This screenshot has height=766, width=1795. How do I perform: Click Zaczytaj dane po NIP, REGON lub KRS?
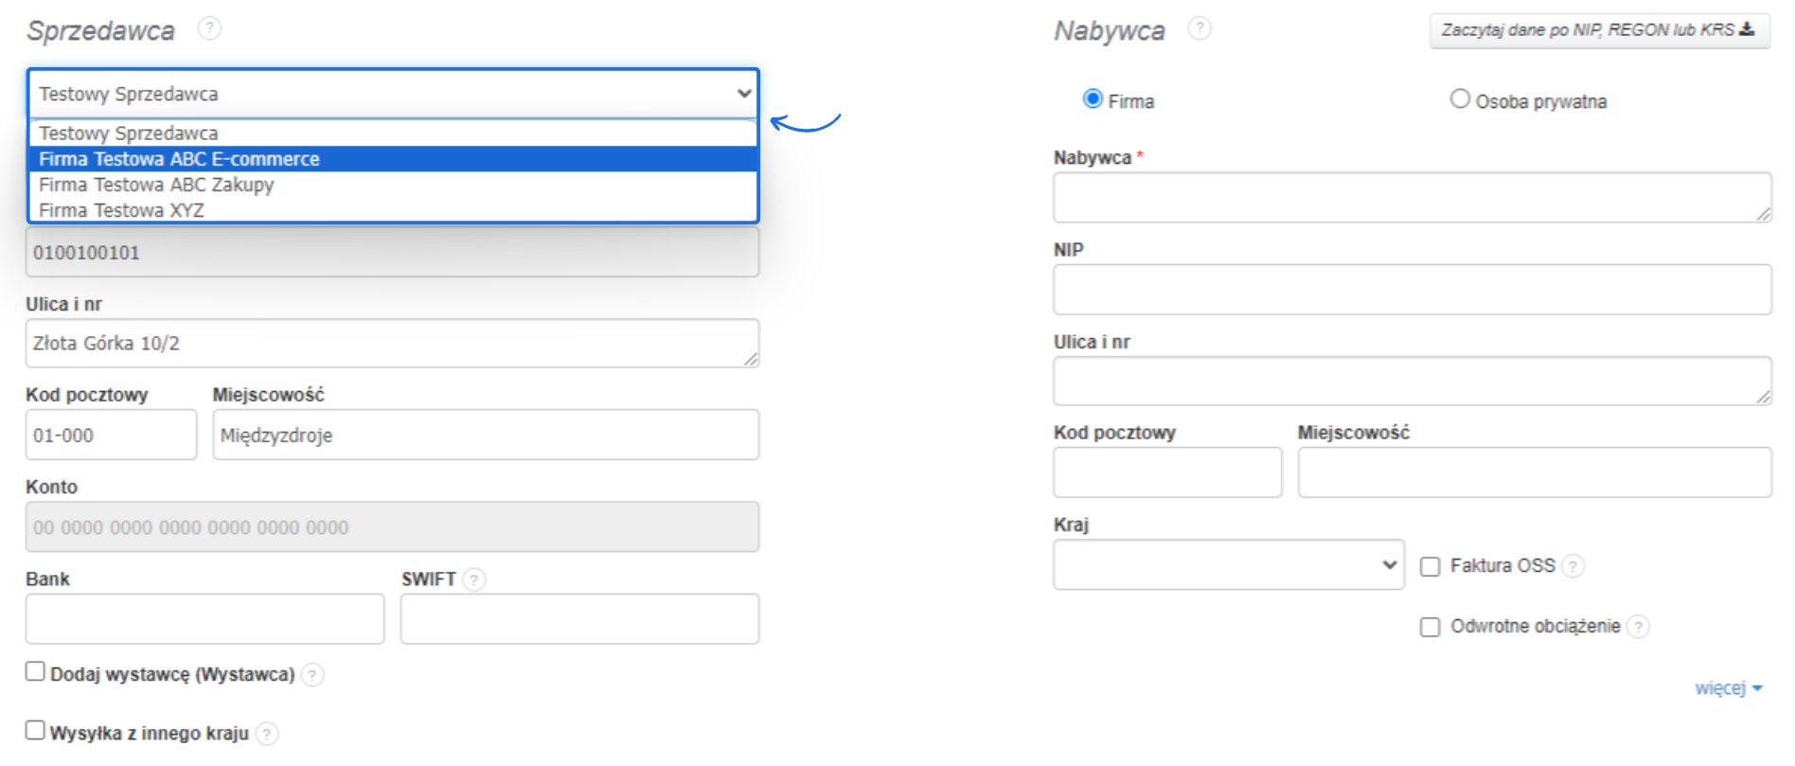(1598, 30)
